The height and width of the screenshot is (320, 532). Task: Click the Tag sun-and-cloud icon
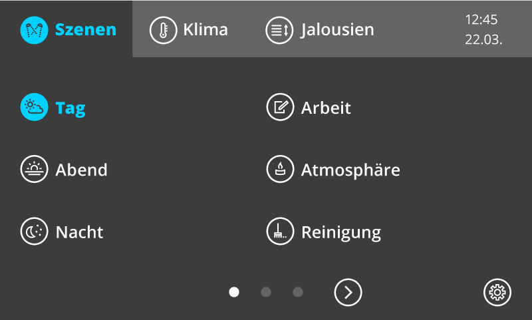[x=34, y=108]
